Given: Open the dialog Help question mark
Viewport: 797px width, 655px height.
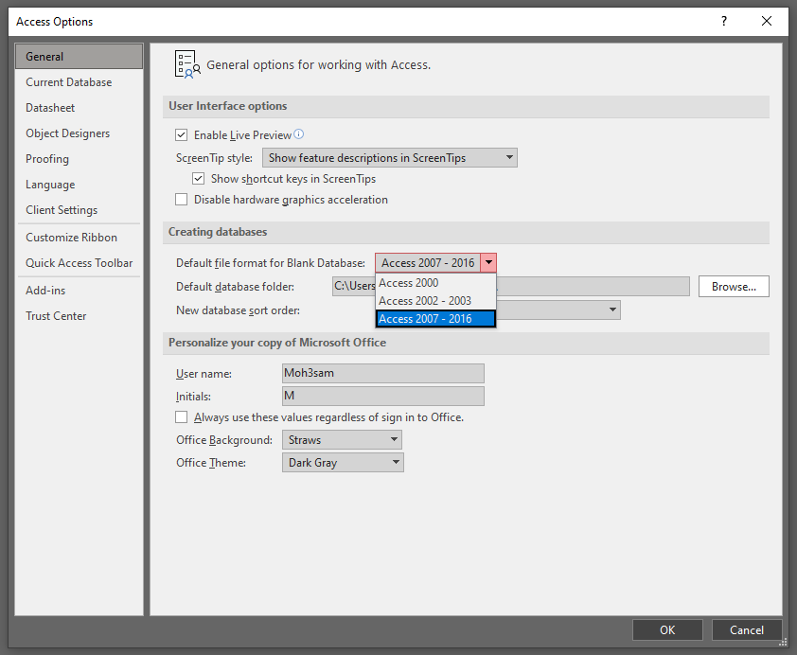Looking at the screenshot, I should click(x=724, y=22).
